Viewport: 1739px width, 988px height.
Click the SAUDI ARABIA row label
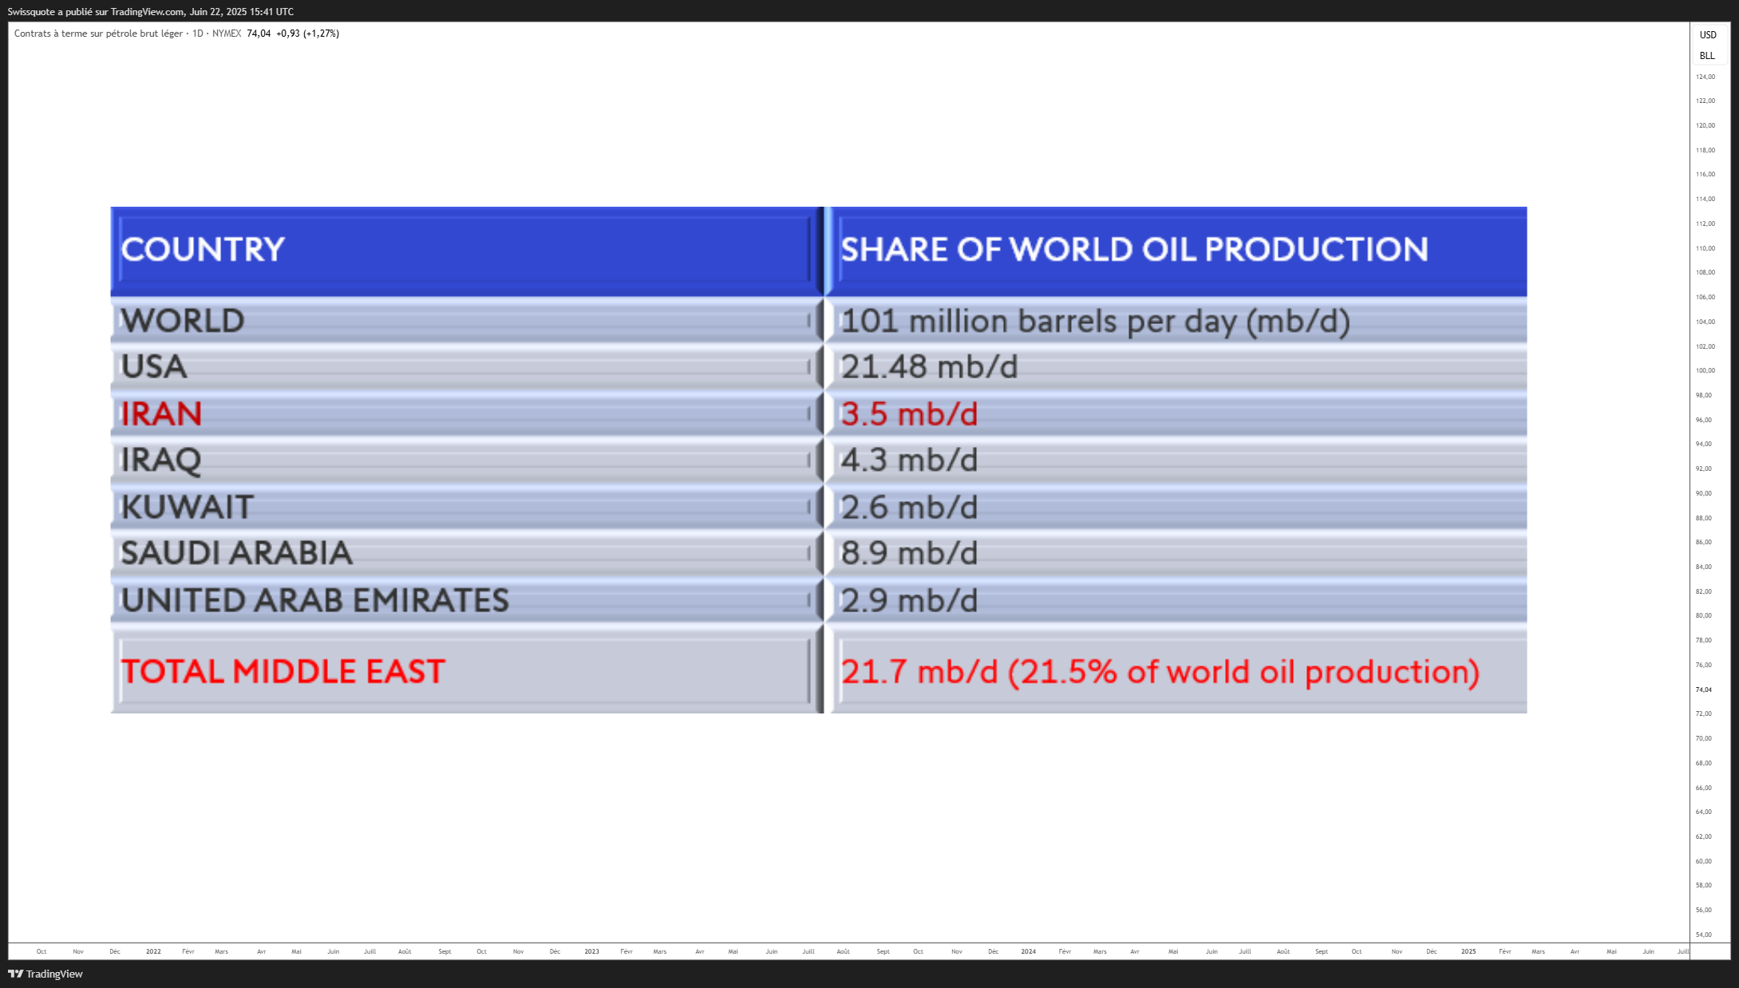coord(236,553)
